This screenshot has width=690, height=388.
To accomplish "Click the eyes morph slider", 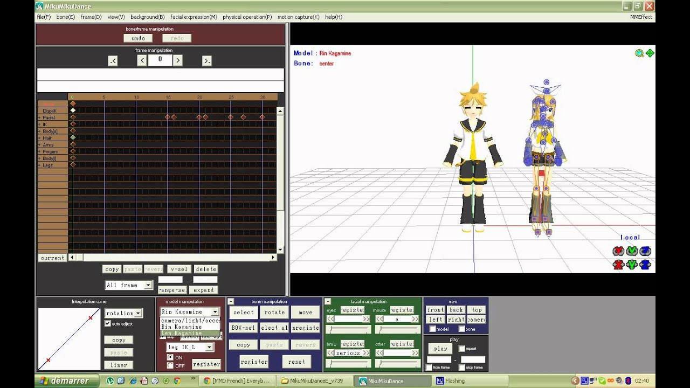I will tap(349, 329).
